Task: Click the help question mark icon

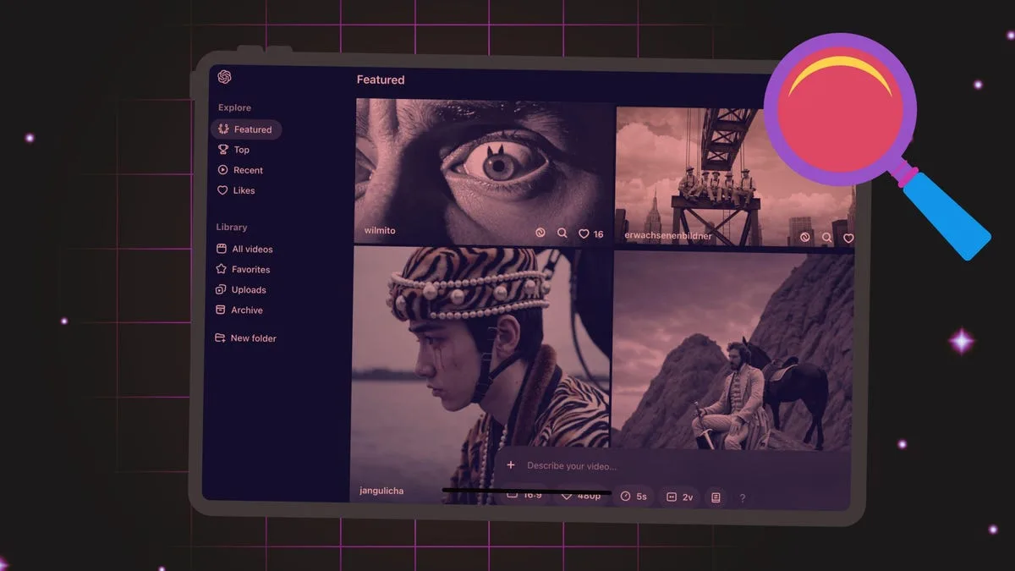Action: tap(742, 498)
